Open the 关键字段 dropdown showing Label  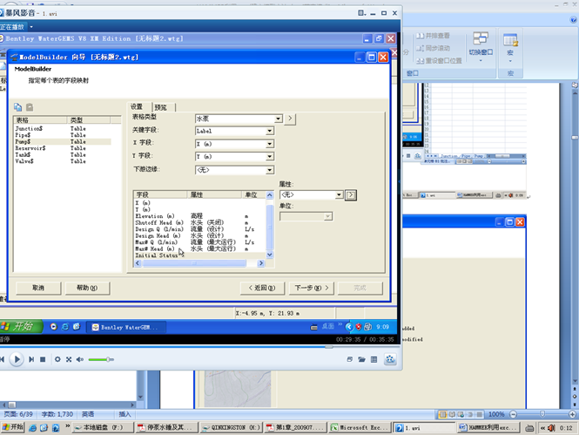[269, 131]
